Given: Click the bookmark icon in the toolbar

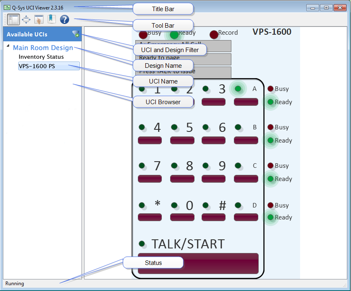Looking at the screenshot, I should coord(51,19).
